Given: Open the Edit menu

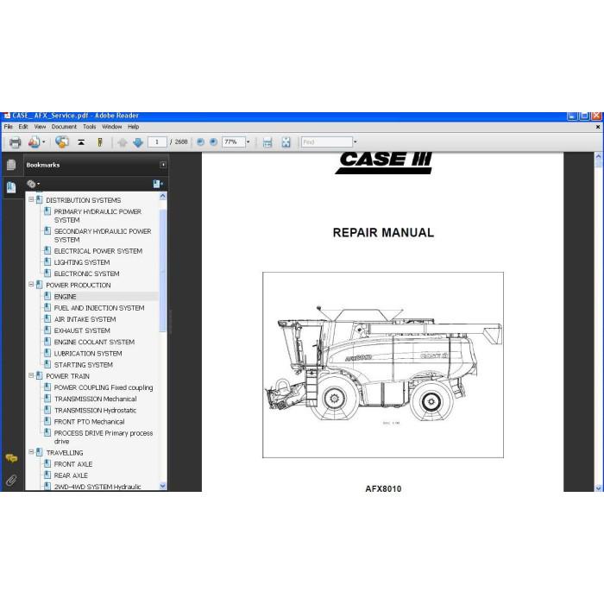Looking at the screenshot, I should click(x=23, y=127).
